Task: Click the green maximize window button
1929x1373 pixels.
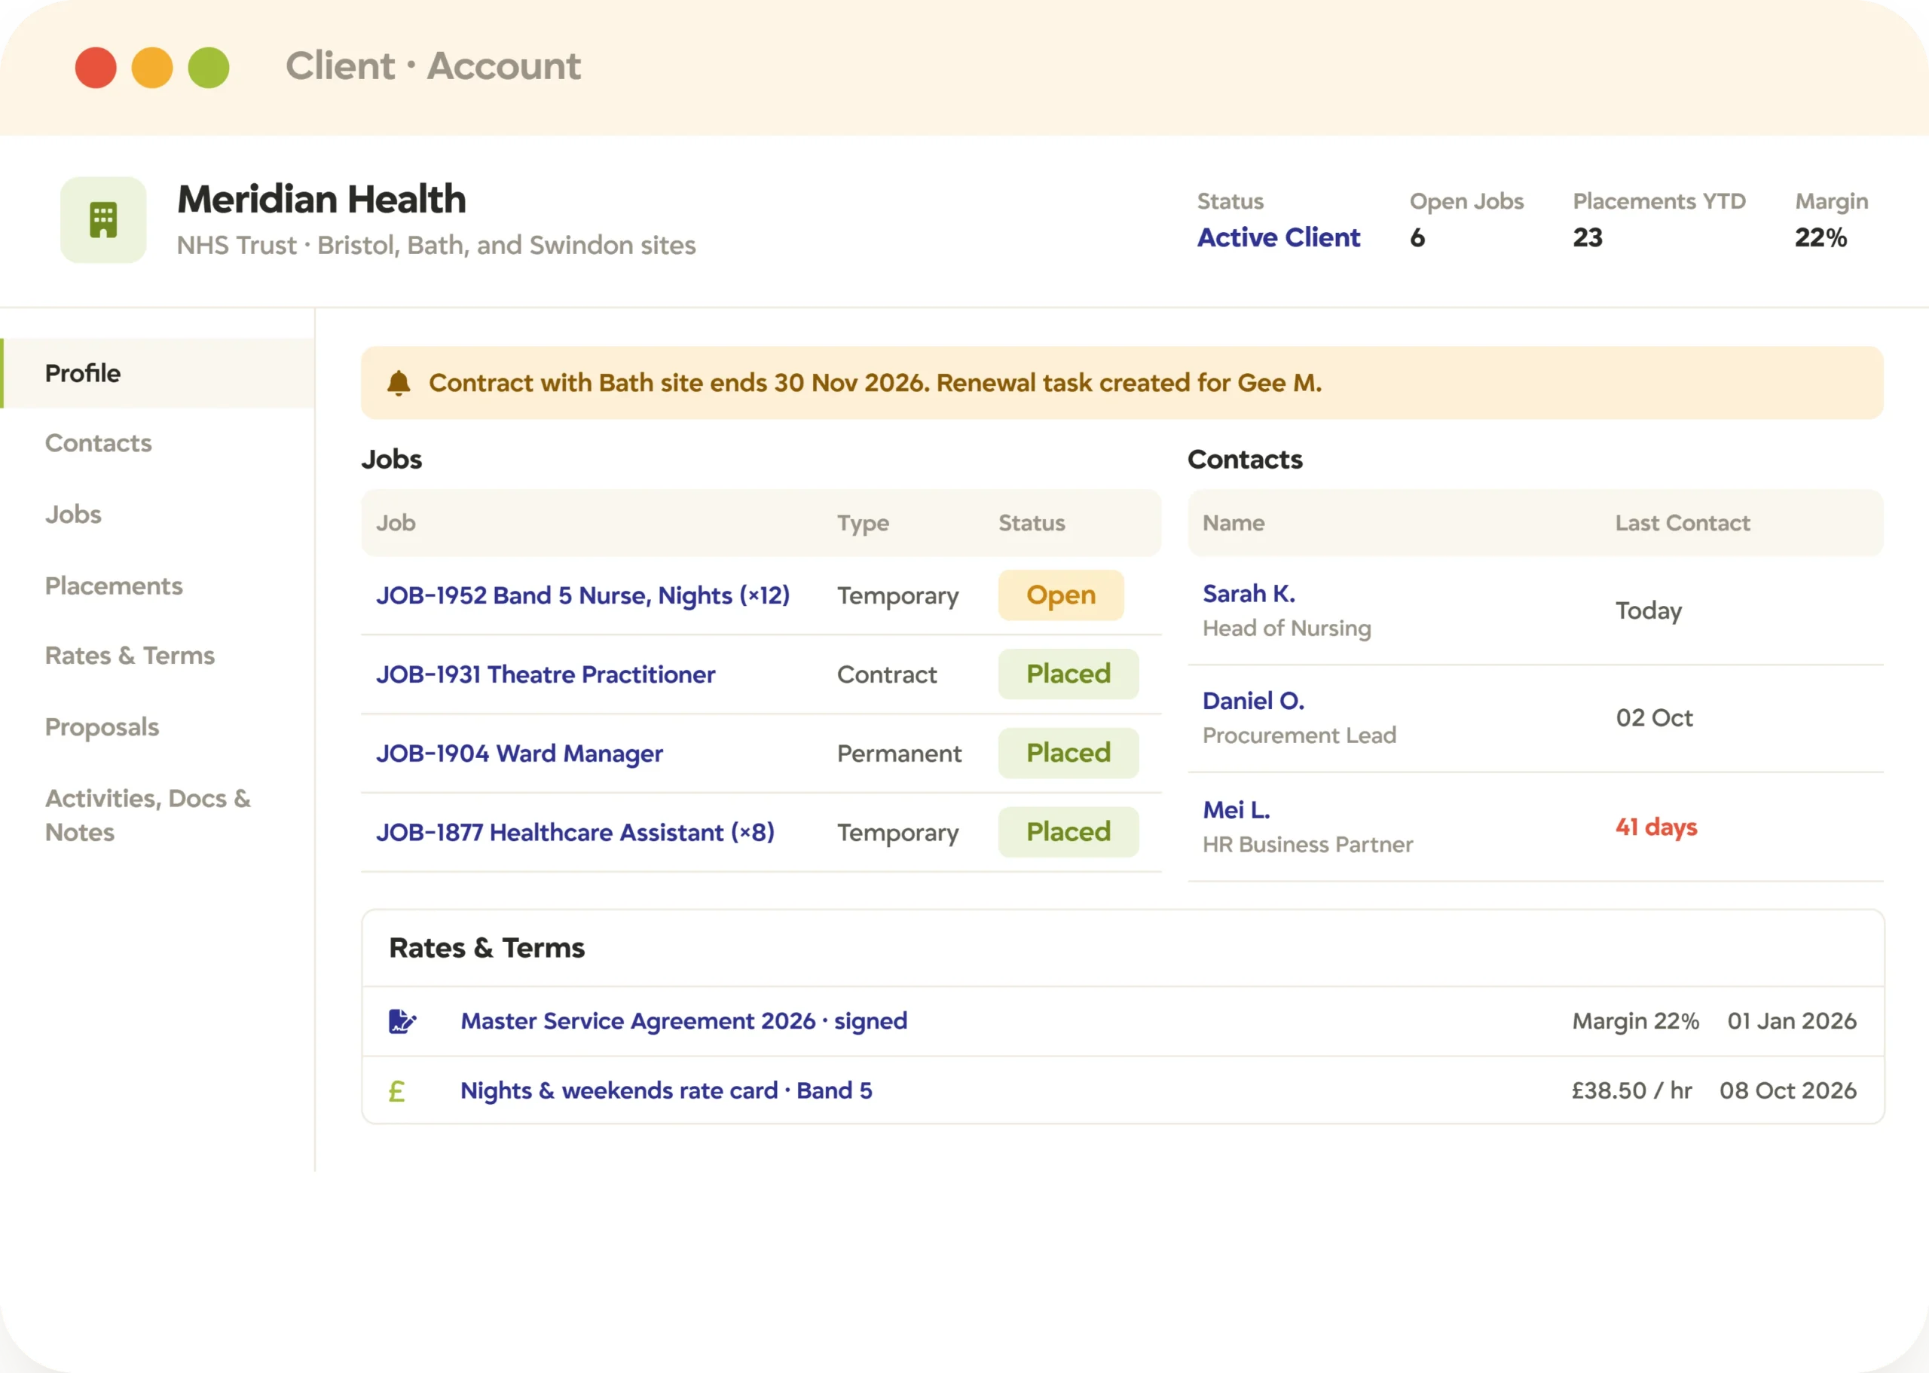Action: coord(209,68)
